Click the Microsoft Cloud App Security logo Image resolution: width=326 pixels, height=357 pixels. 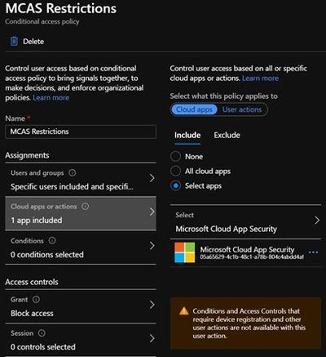[185, 252]
